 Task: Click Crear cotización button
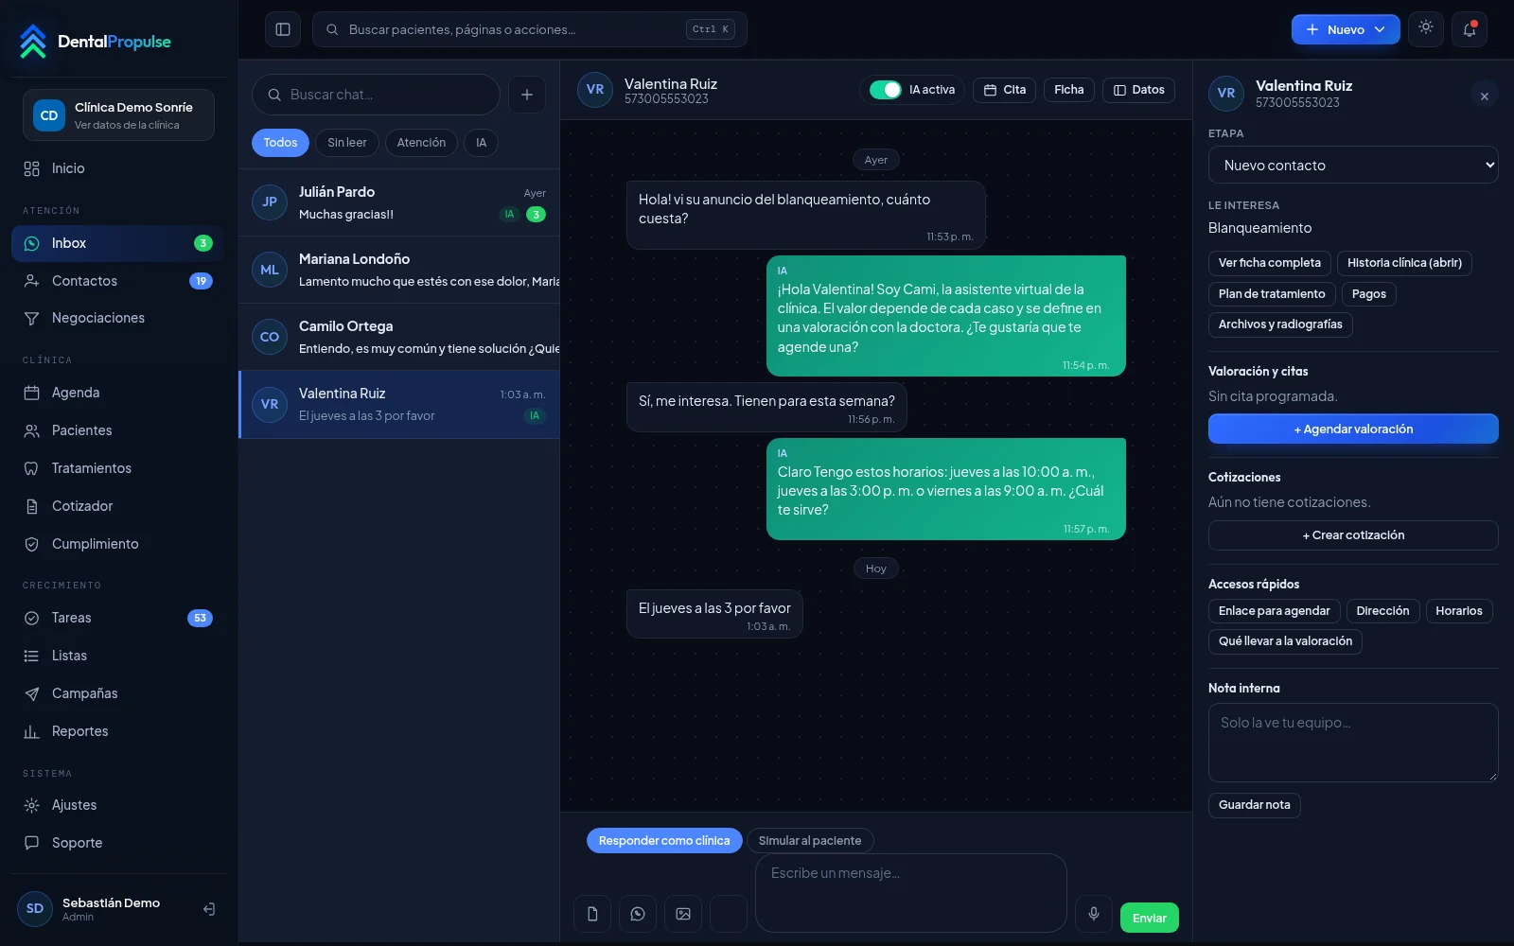pyautogui.click(x=1353, y=535)
